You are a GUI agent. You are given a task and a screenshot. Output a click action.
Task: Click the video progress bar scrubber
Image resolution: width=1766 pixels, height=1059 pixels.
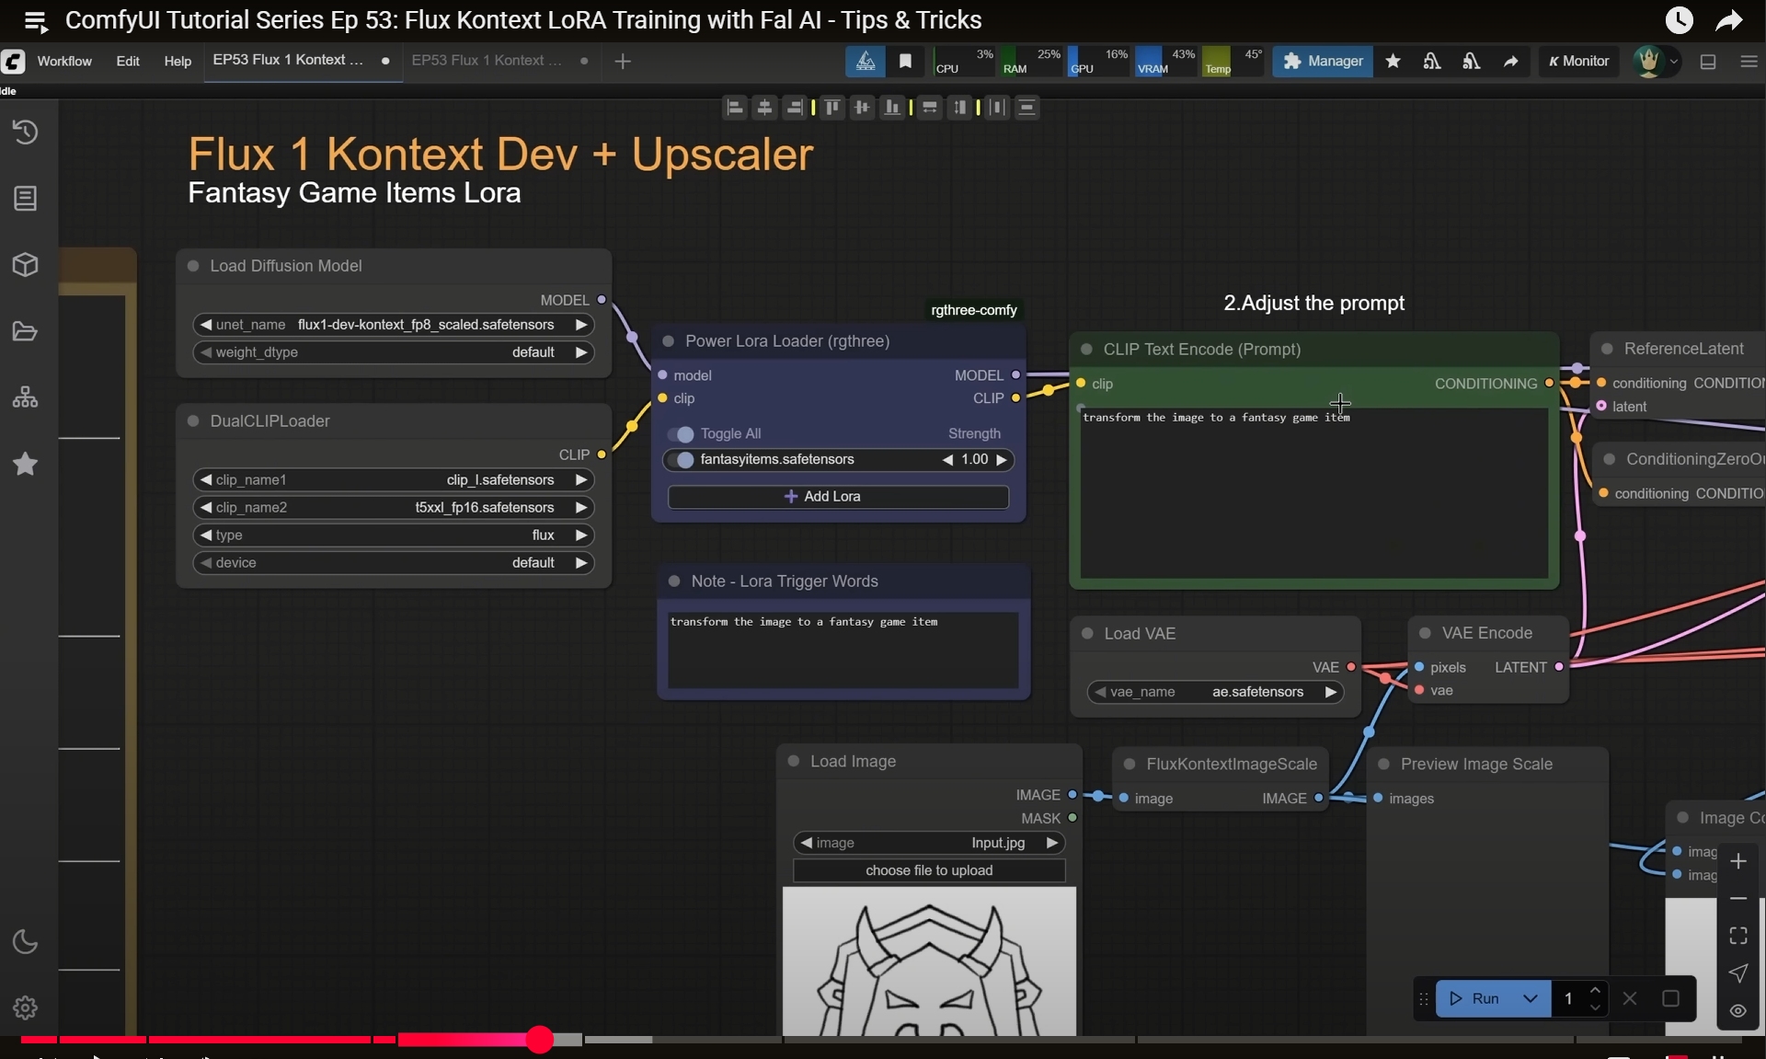click(540, 1040)
